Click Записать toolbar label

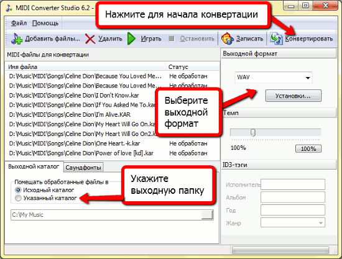pos(250,39)
